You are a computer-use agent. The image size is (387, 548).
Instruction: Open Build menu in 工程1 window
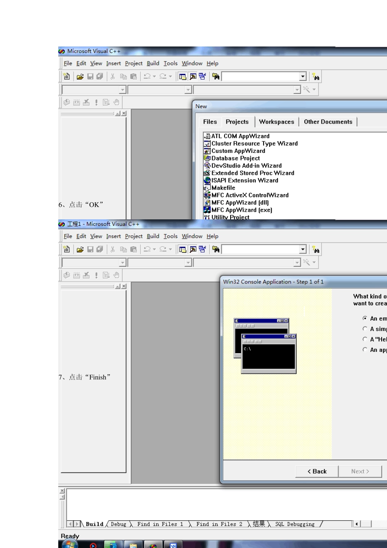(153, 236)
